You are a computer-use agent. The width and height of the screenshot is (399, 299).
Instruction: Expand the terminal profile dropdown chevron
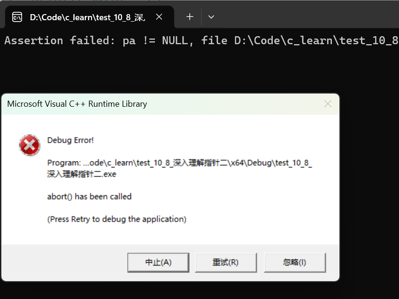pyautogui.click(x=211, y=17)
